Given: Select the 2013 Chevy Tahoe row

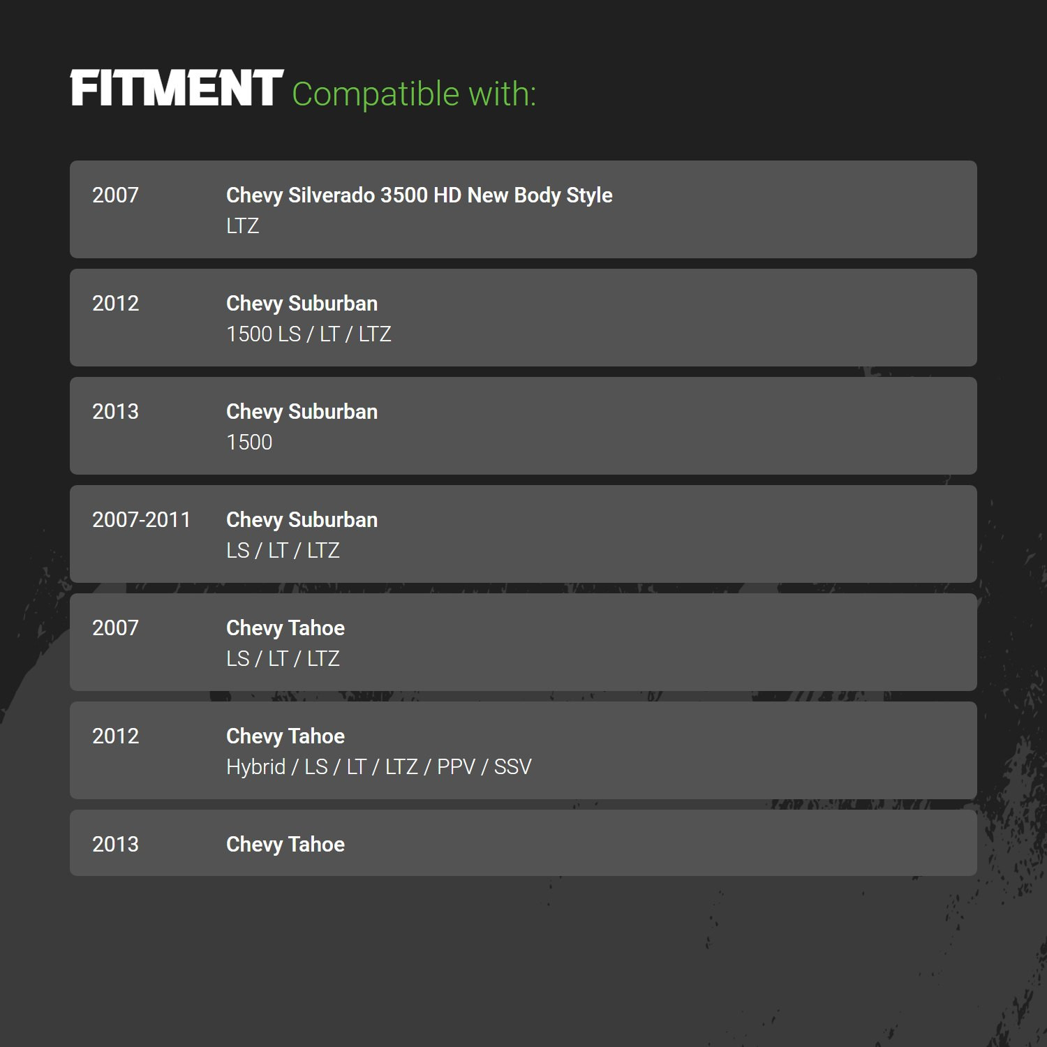Looking at the screenshot, I should [x=523, y=842].
